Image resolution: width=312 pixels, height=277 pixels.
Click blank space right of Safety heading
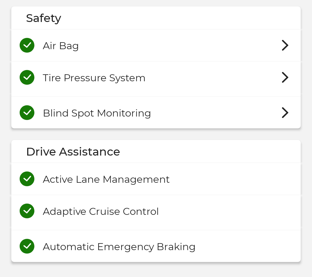pos(179,18)
